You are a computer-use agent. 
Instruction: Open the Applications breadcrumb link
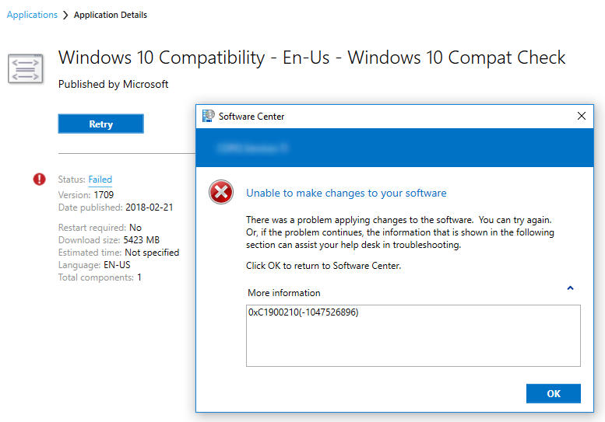pyautogui.click(x=32, y=15)
